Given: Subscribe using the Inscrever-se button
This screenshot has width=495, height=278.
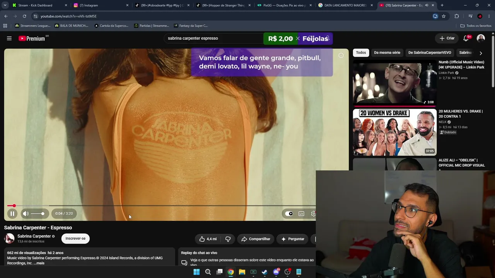Looking at the screenshot, I should point(75,239).
